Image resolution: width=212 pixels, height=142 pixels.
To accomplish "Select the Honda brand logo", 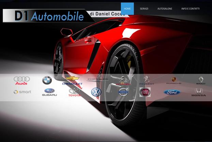I will click(x=199, y=92).
